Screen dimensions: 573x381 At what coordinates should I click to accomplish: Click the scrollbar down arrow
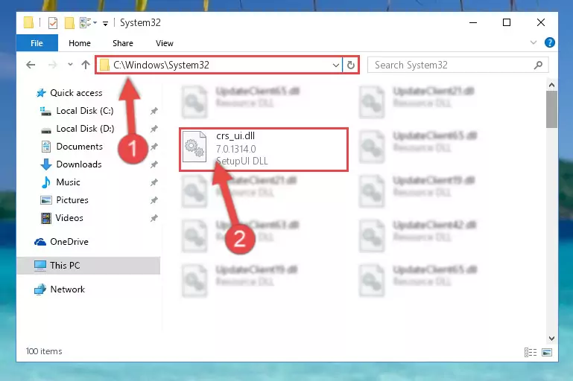[x=551, y=339]
